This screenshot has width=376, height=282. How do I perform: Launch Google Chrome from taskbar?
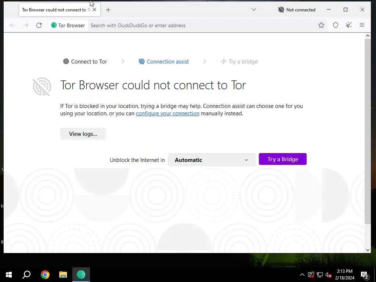pos(45,275)
